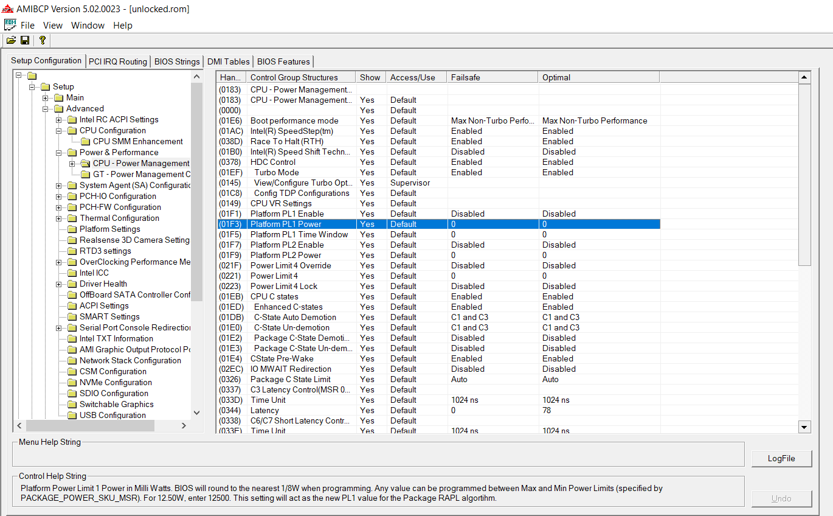Click Failsafe Enabled for CState Pre-Wake

tap(466, 359)
